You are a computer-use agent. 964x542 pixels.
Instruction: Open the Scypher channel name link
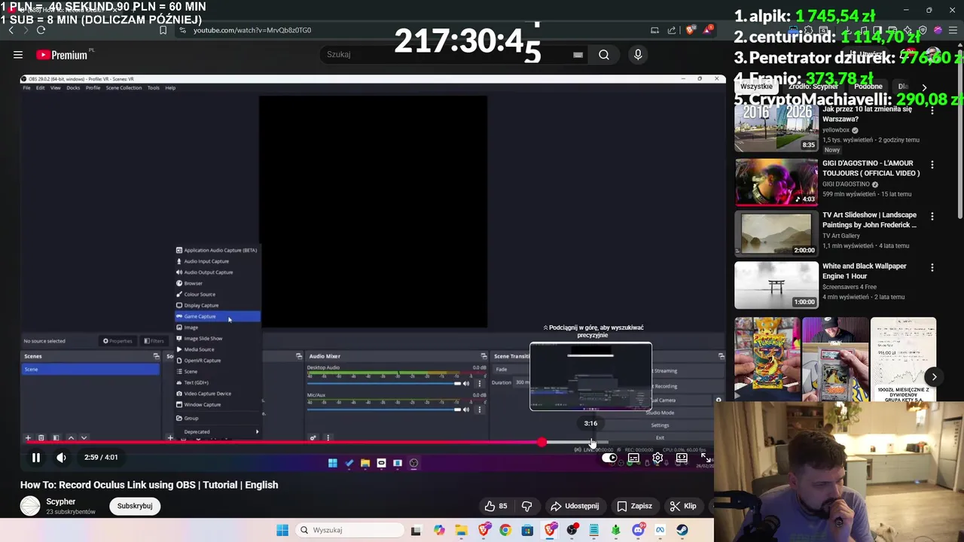point(61,501)
